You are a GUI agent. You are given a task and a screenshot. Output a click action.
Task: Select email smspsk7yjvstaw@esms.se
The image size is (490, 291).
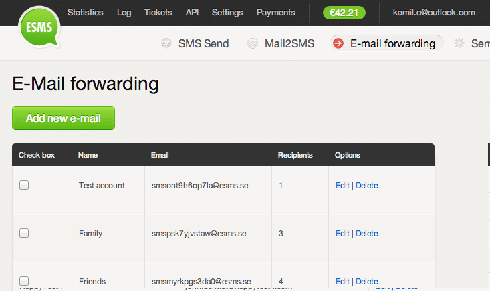click(x=199, y=234)
